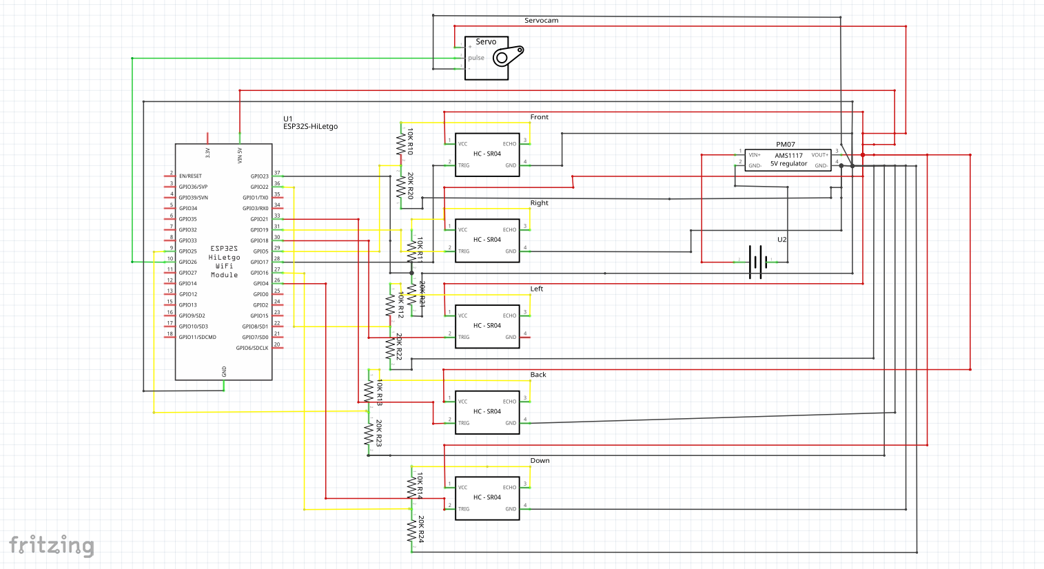Click the Front sensor label

[x=540, y=117]
